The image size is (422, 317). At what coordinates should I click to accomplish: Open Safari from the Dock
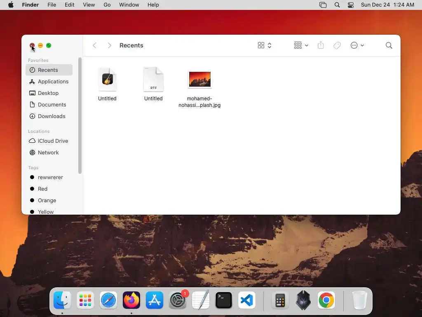point(108,300)
